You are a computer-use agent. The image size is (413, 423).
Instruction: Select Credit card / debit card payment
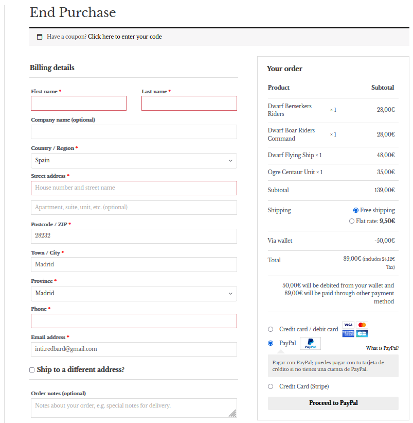pyautogui.click(x=271, y=329)
